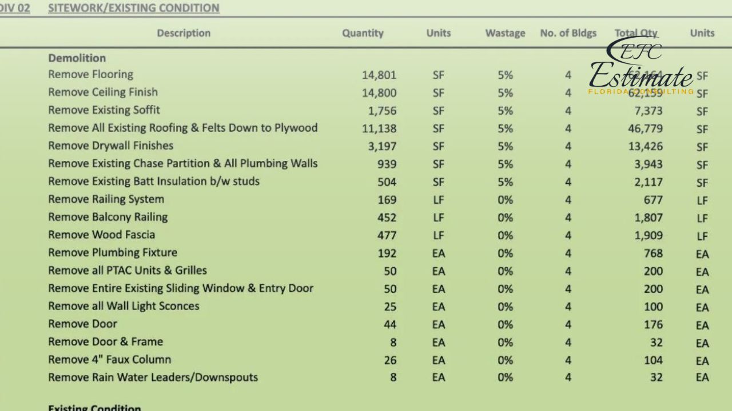This screenshot has height=411, width=732.
Task: Select total quantity 46,779
Action: (x=646, y=128)
